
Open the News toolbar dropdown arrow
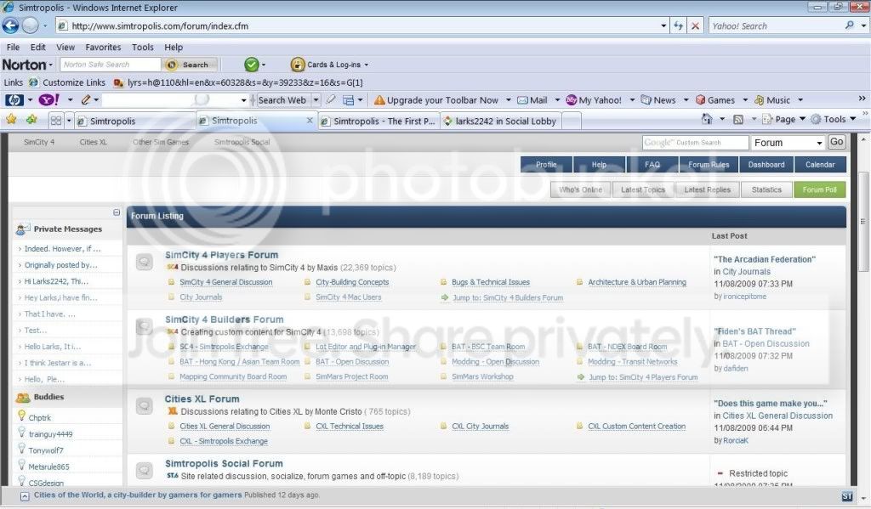pyautogui.click(x=686, y=100)
